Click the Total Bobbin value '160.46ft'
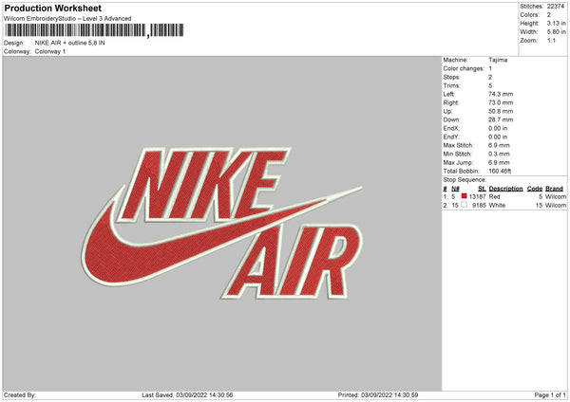570x402 pixels. pyautogui.click(x=500, y=171)
